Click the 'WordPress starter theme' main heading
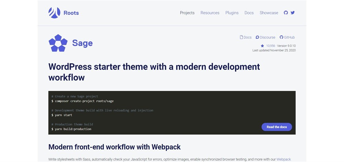This screenshot has height=162, width=344. click(x=154, y=72)
